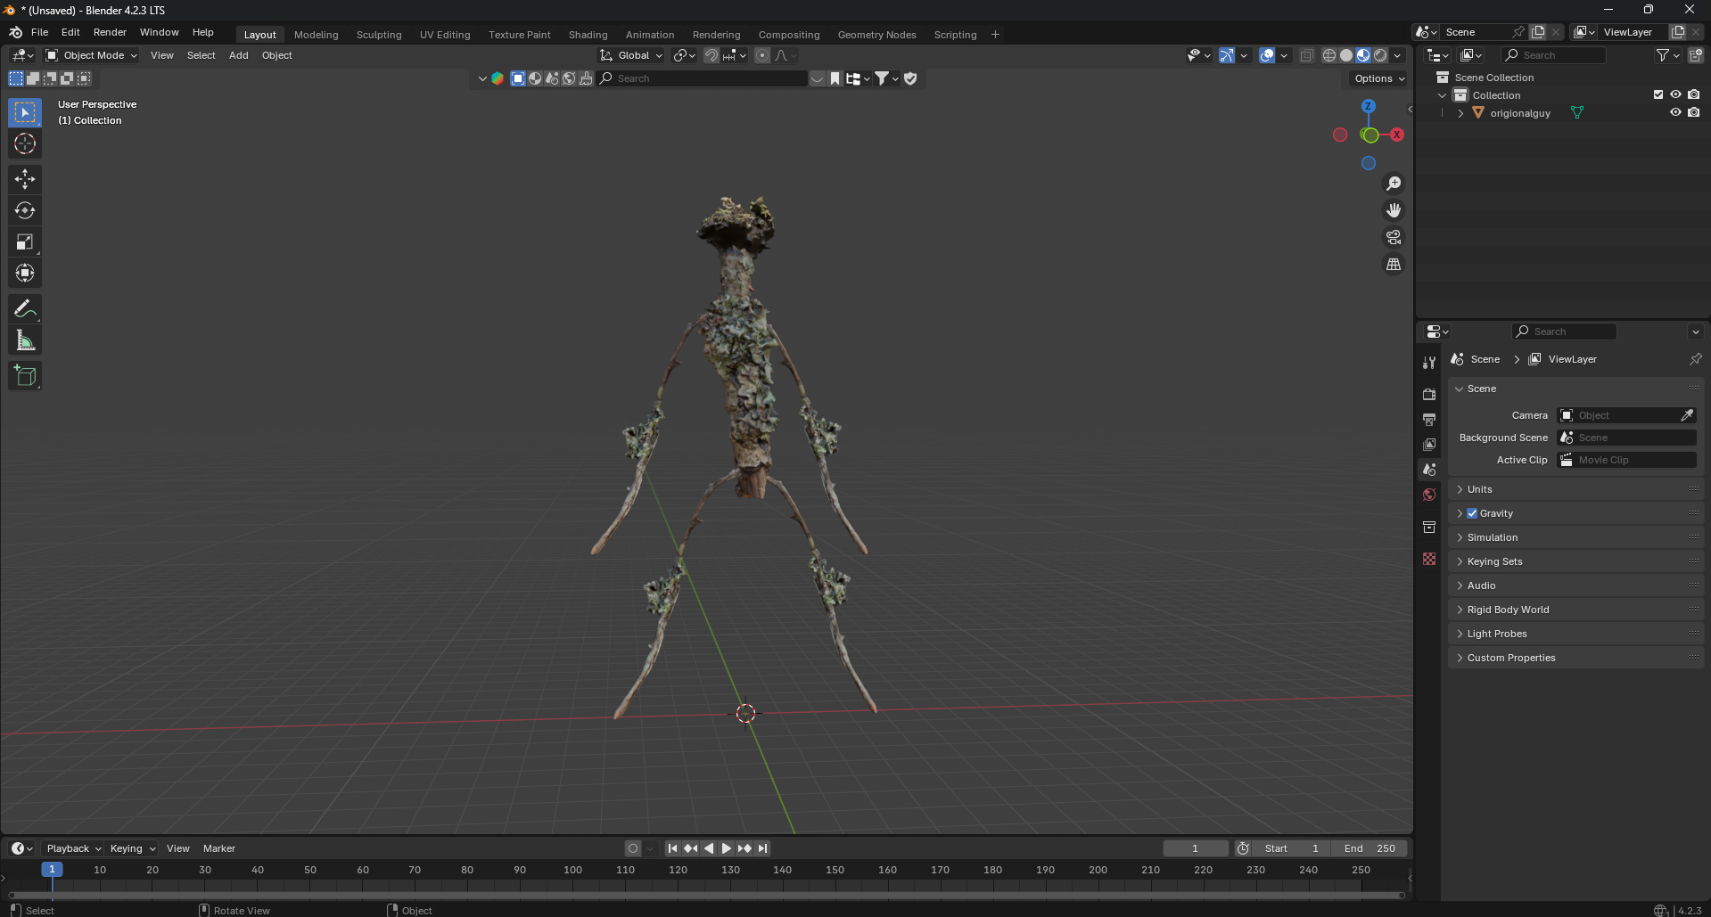Viewport: 1711px width, 917px height.
Task: Click the timeline horizontal scrollbar
Action: 706,895
